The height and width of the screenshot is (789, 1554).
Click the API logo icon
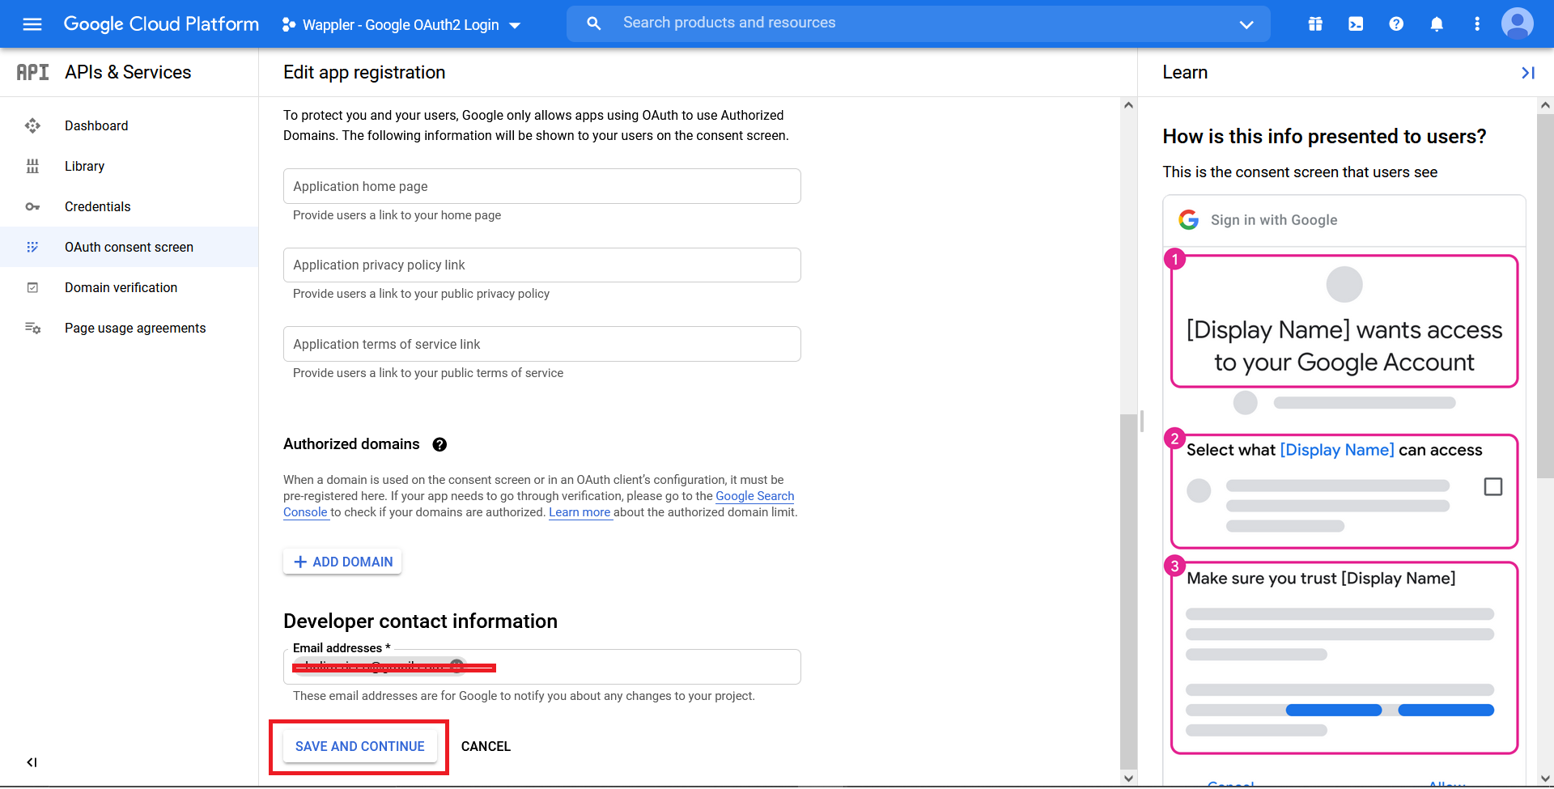[x=32, y=72]
